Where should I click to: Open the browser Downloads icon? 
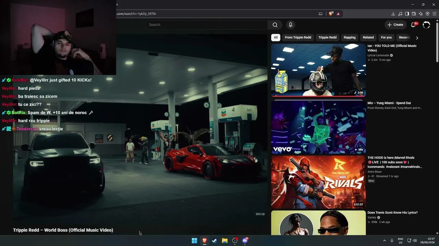(393, 14)
